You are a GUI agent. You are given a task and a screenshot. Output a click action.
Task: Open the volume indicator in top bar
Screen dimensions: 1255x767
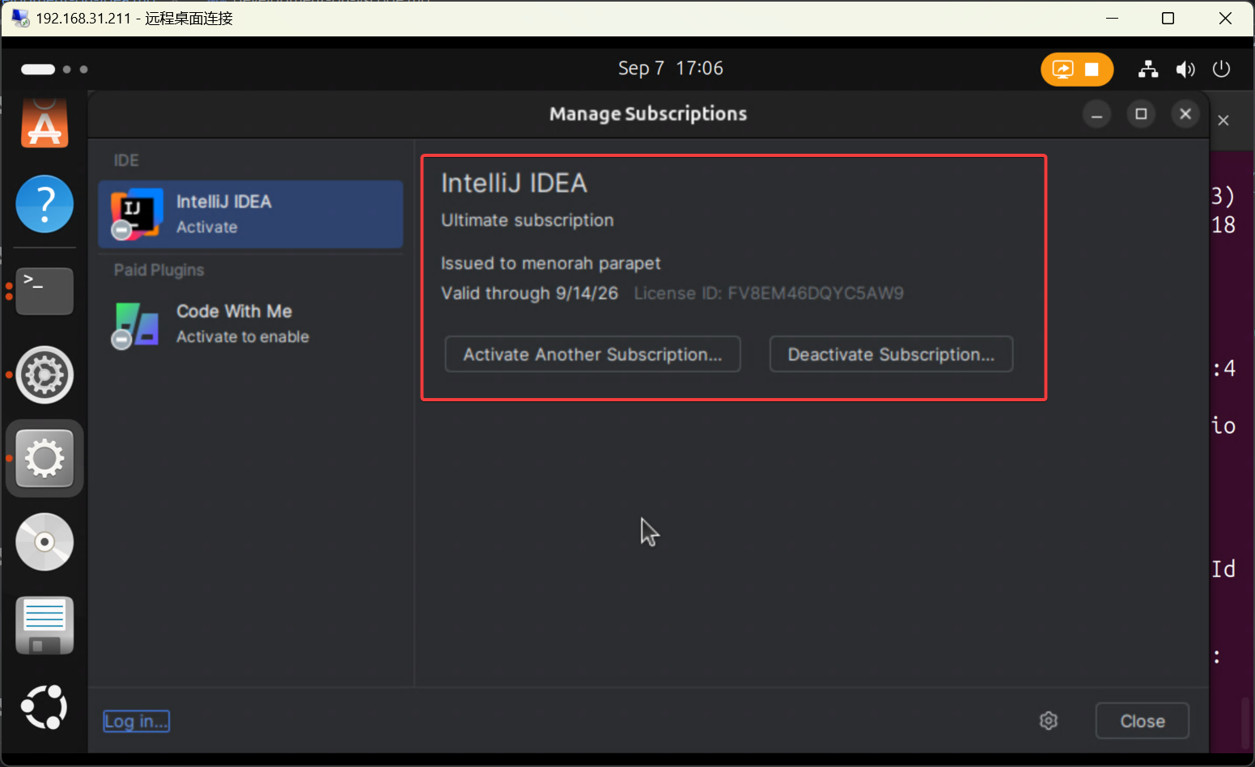pyautogui.click(x=1185, y=70)
